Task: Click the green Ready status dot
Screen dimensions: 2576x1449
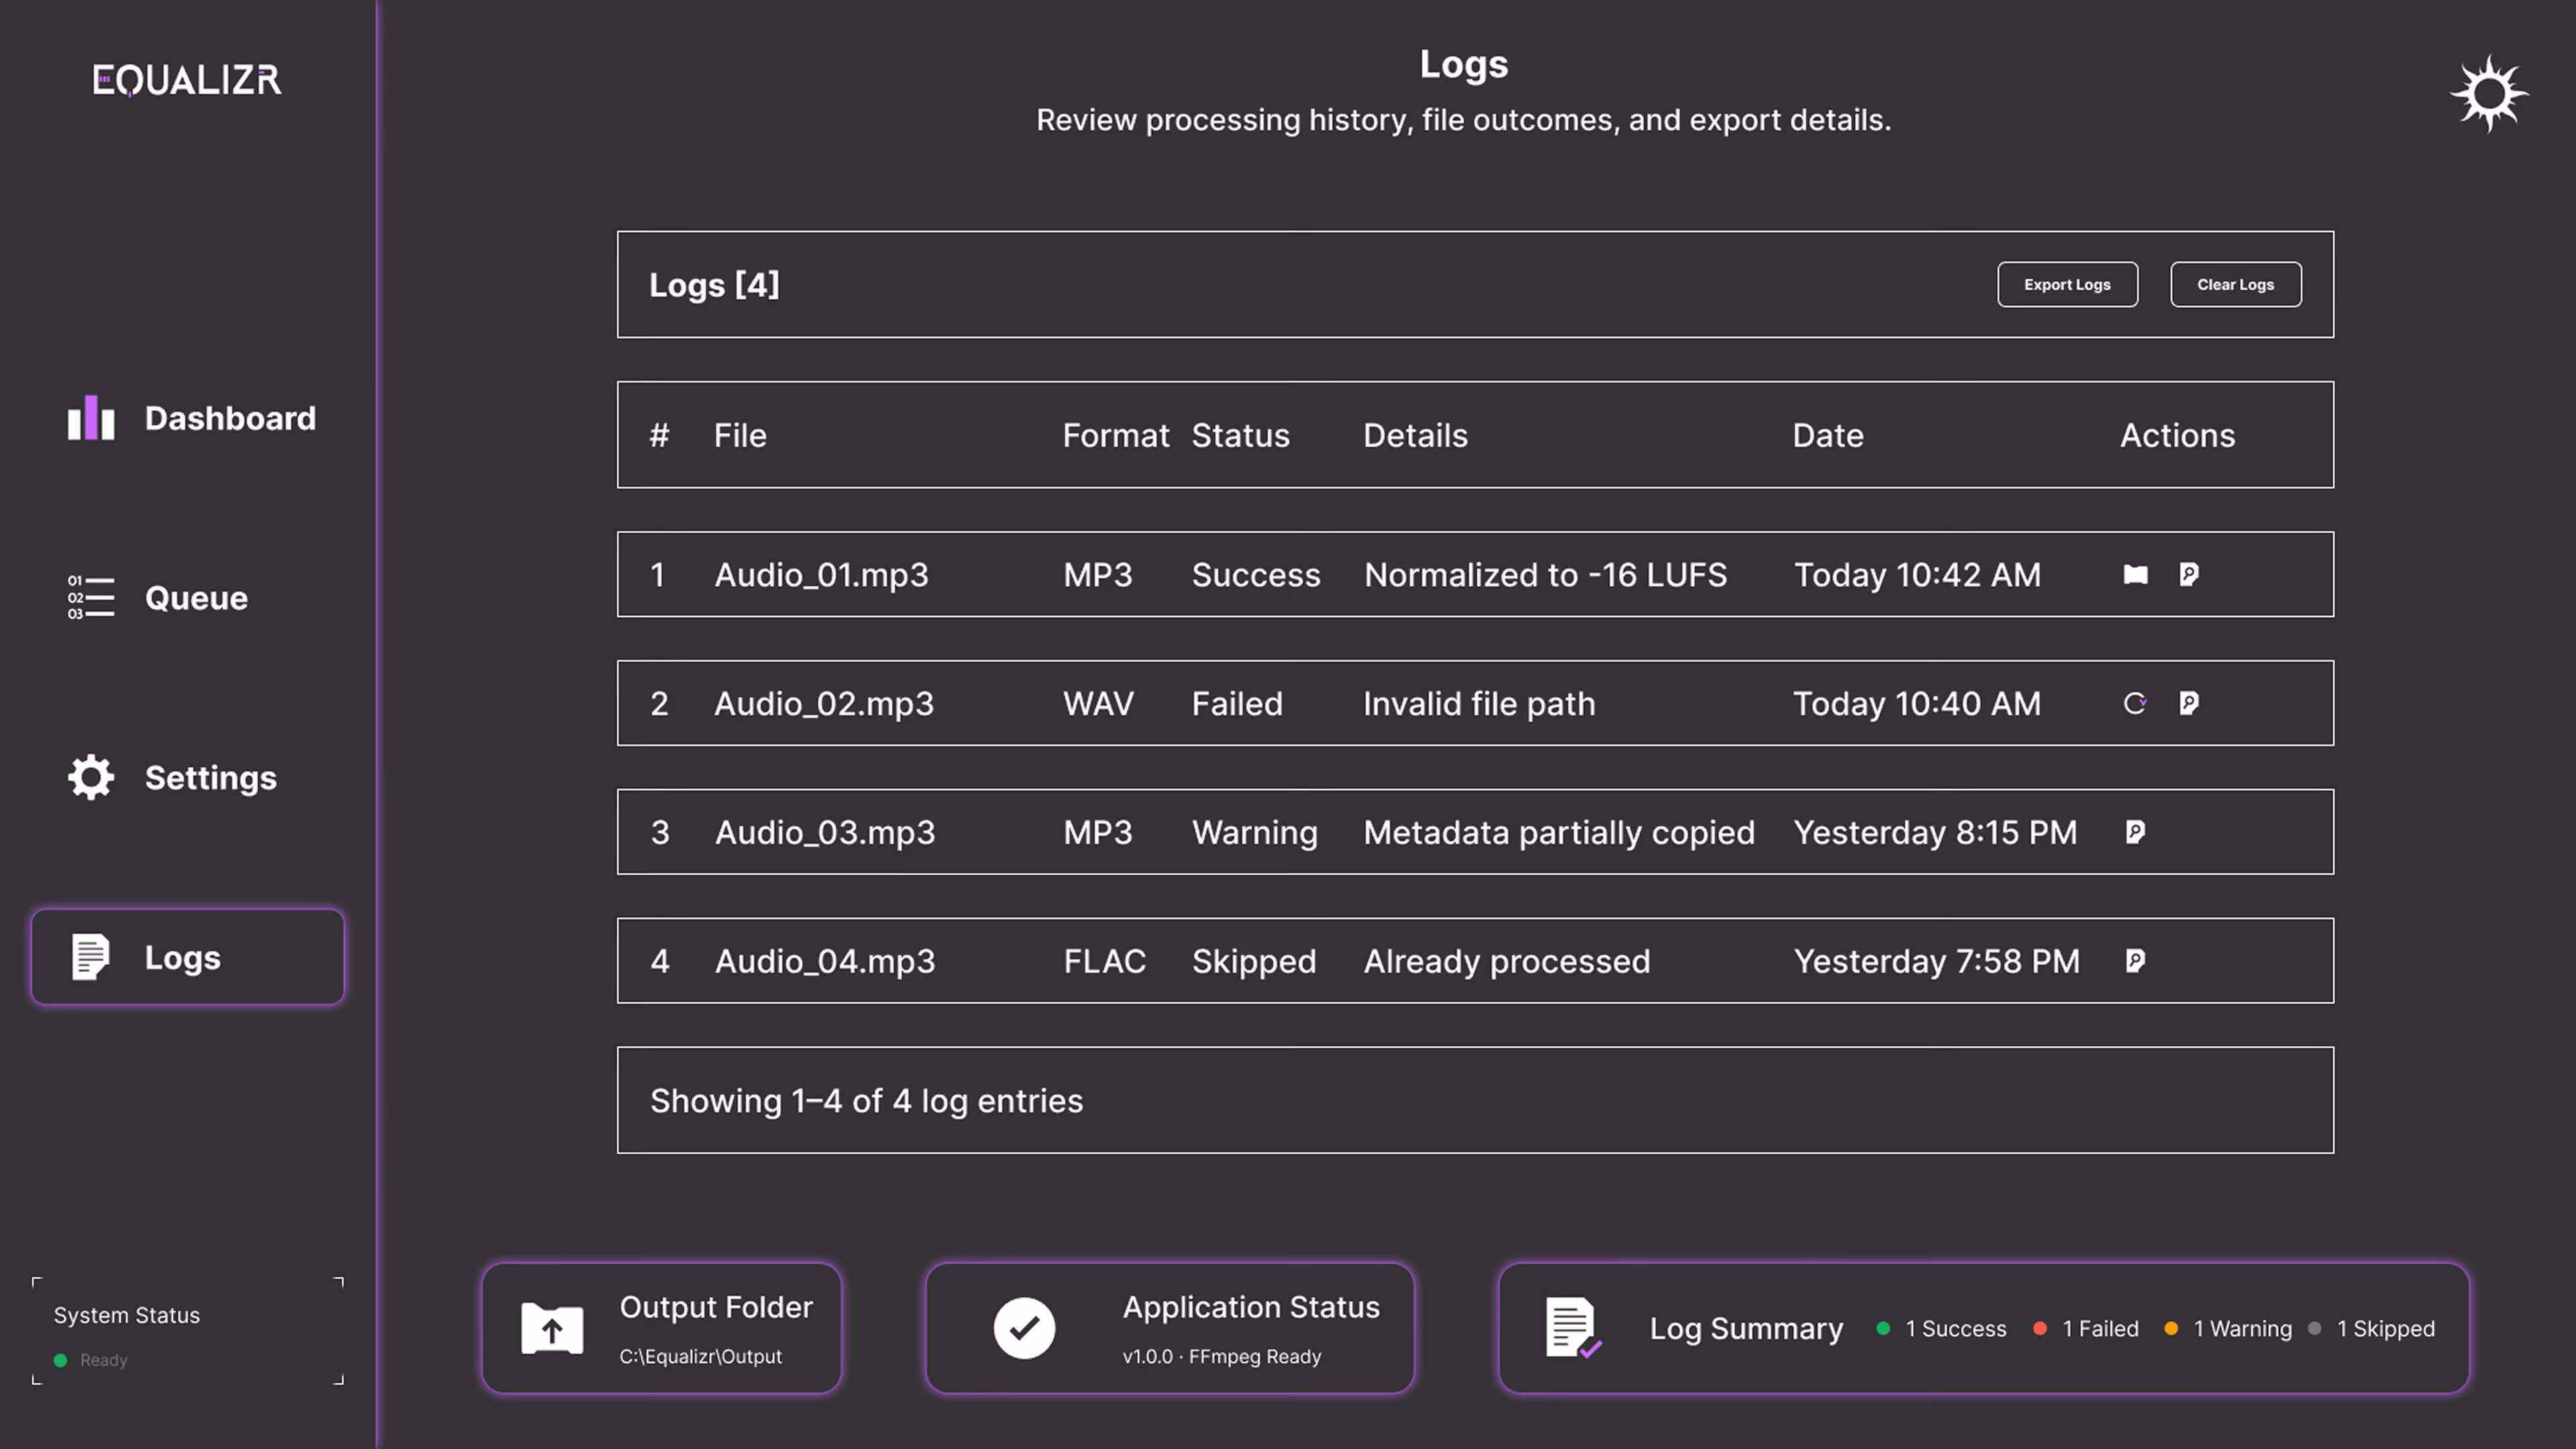Action: point(60,1360)
